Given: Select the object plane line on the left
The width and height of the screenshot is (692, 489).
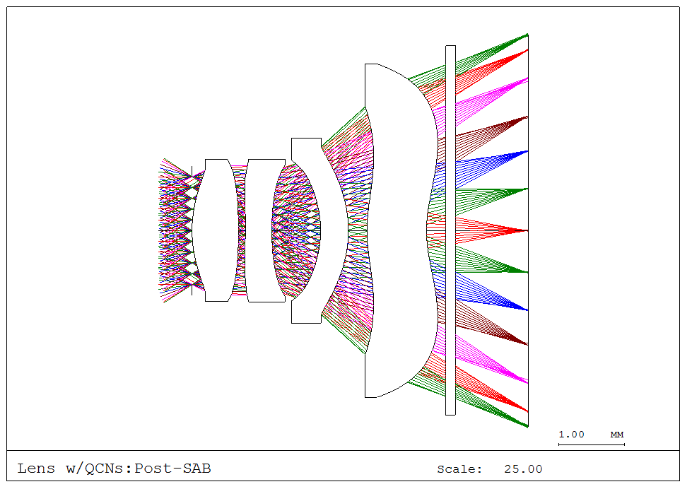Looking at the screenshot, I should (192, 230).
